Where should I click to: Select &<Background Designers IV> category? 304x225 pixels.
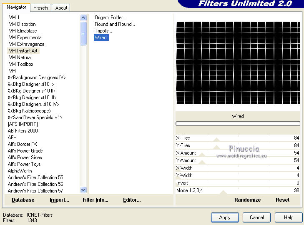(x=37, y=77)
